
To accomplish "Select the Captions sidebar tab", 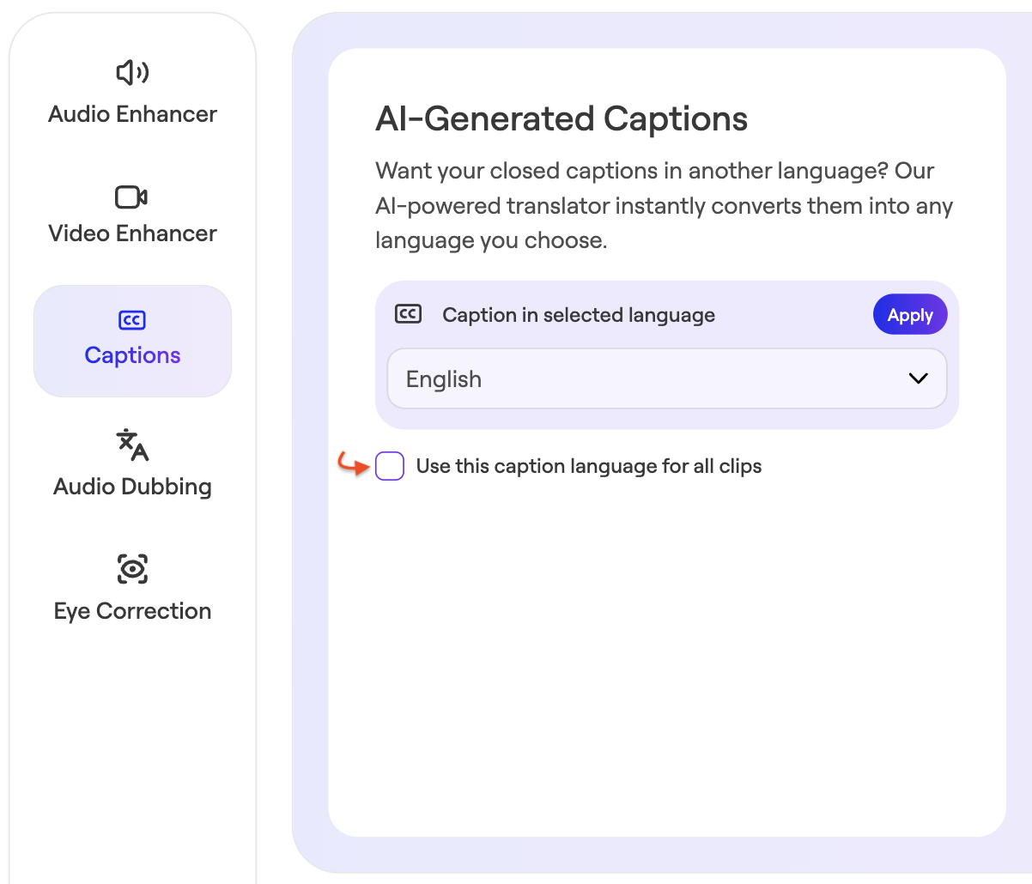I will pos(132,341).
